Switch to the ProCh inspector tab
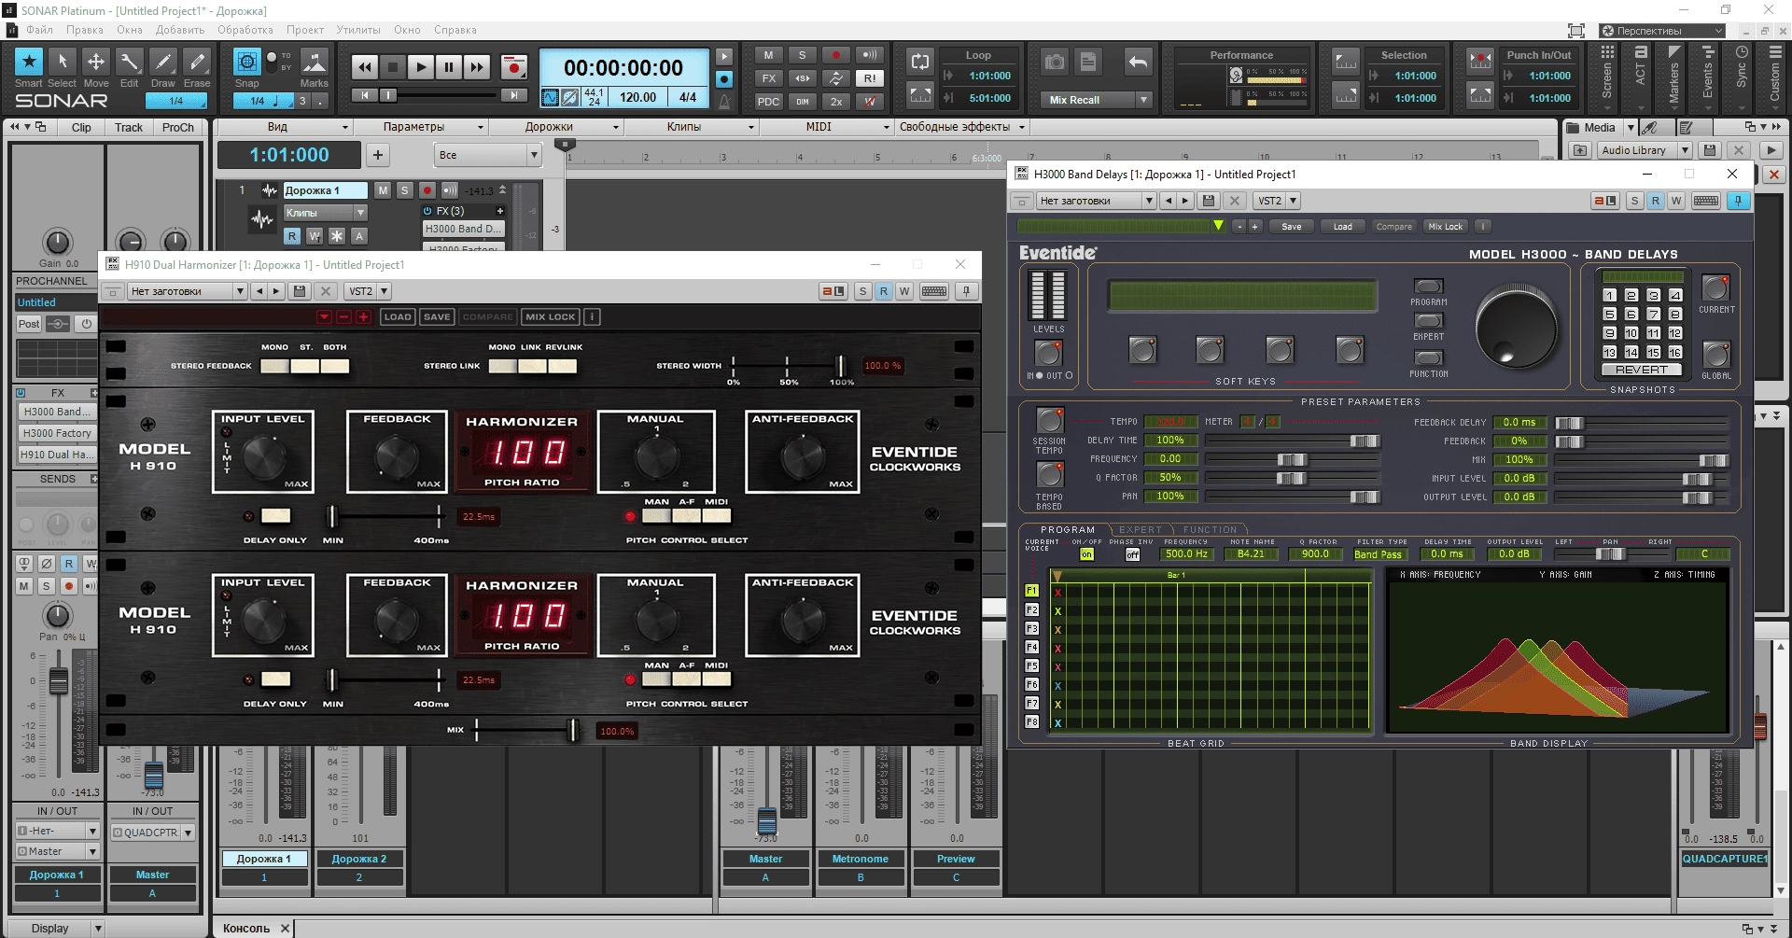 (177, 128)
